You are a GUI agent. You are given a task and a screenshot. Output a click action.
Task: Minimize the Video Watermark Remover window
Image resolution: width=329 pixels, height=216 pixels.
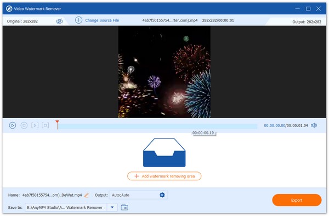297,9
